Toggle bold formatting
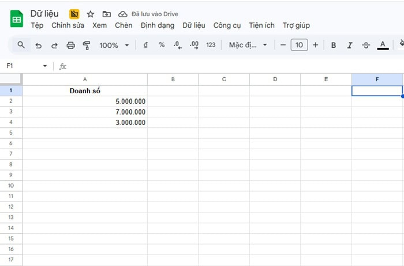404x266 pixels. (x=334, y=45)
